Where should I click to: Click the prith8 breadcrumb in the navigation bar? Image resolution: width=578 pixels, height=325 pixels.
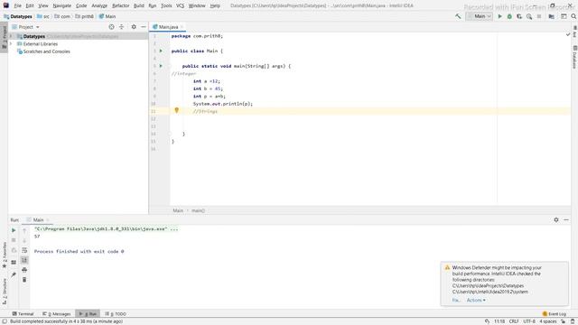click(84, 16)
